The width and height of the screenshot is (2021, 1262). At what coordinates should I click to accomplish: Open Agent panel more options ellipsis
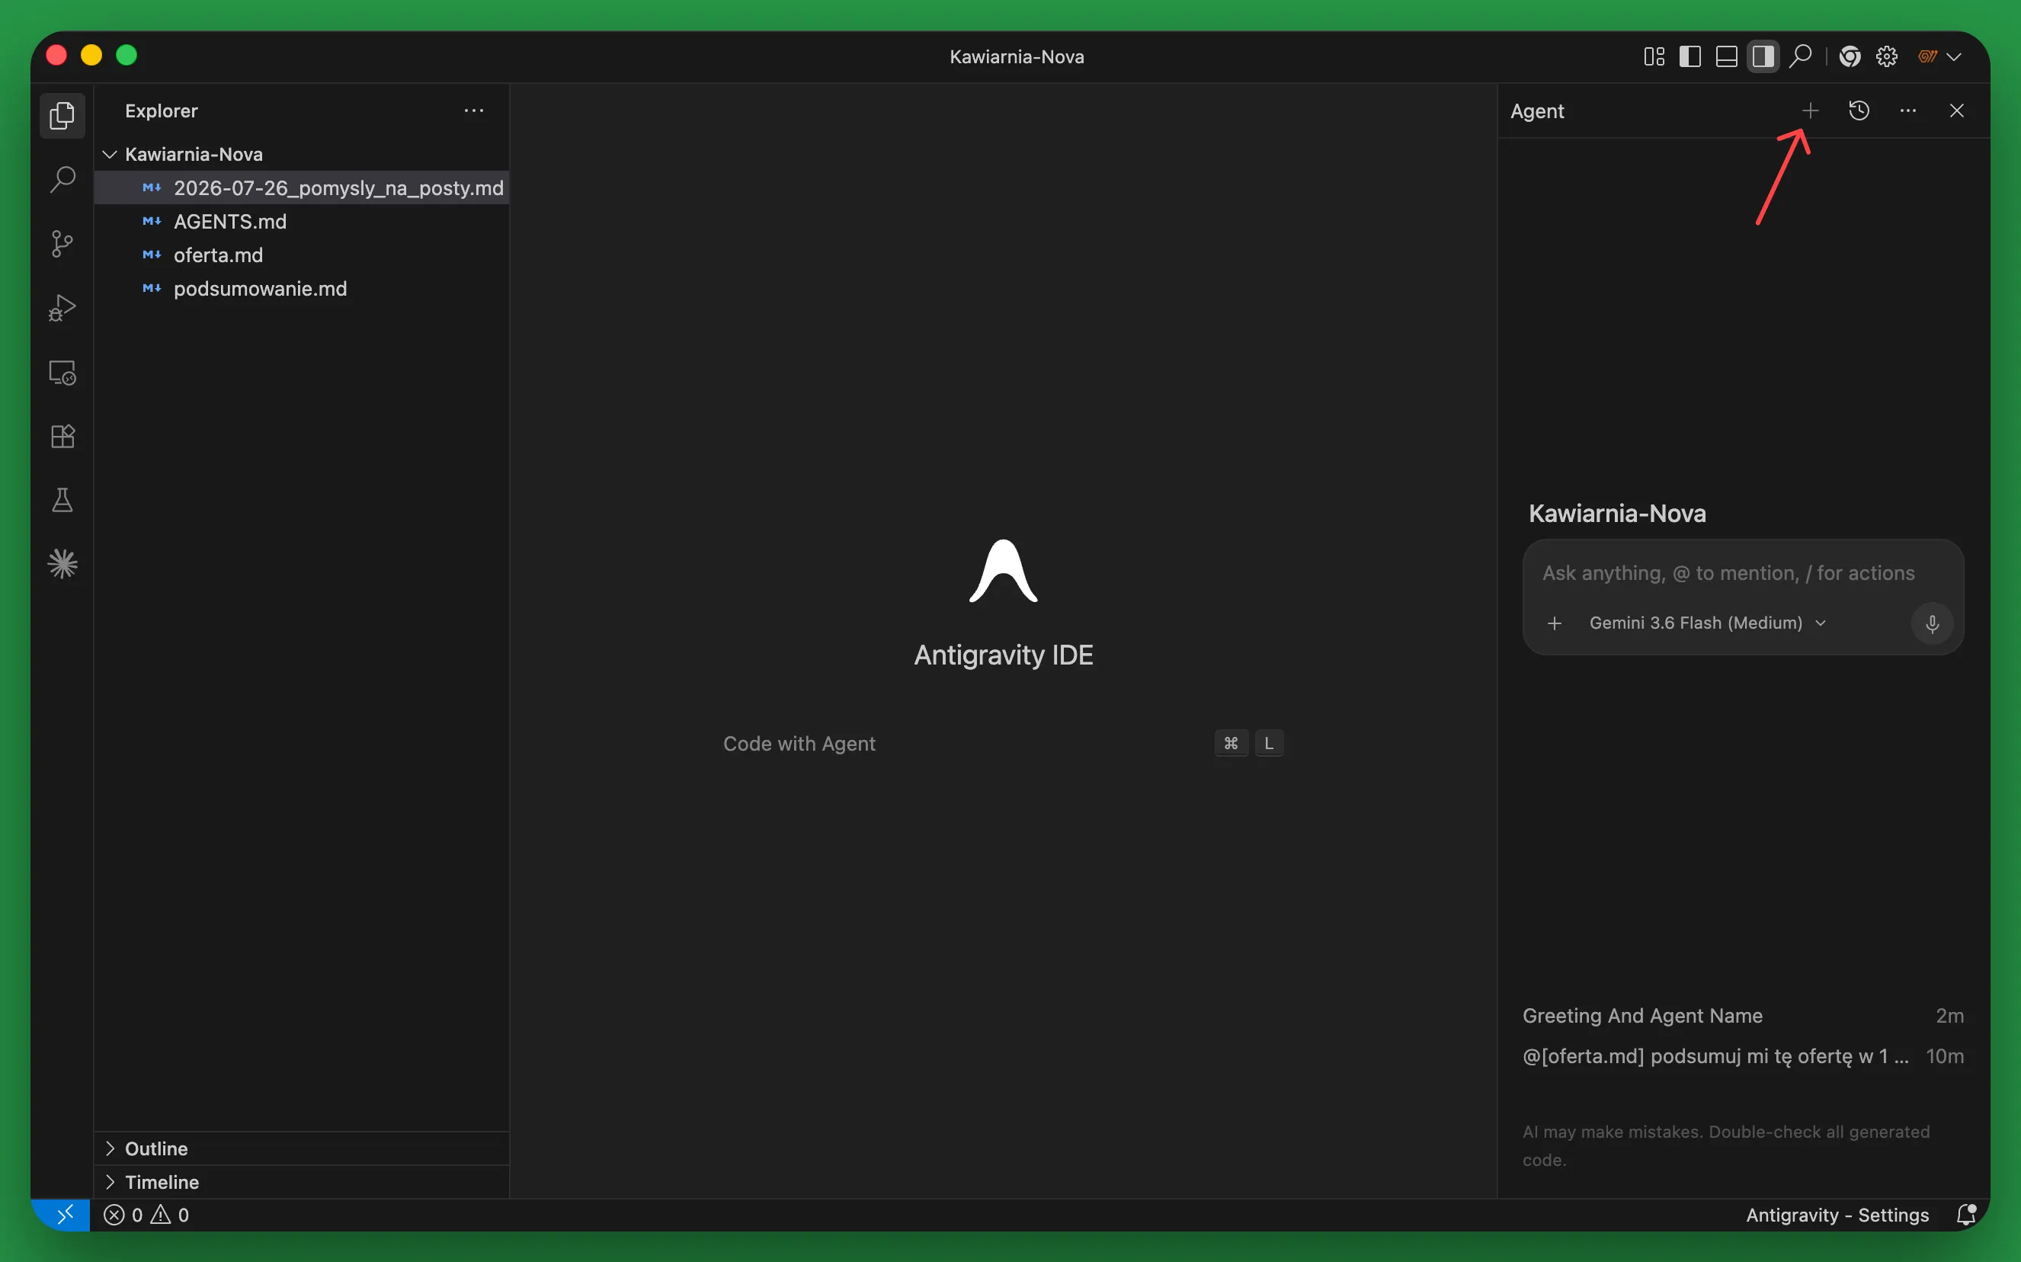pyautogui.click(x=1907, y=111)
